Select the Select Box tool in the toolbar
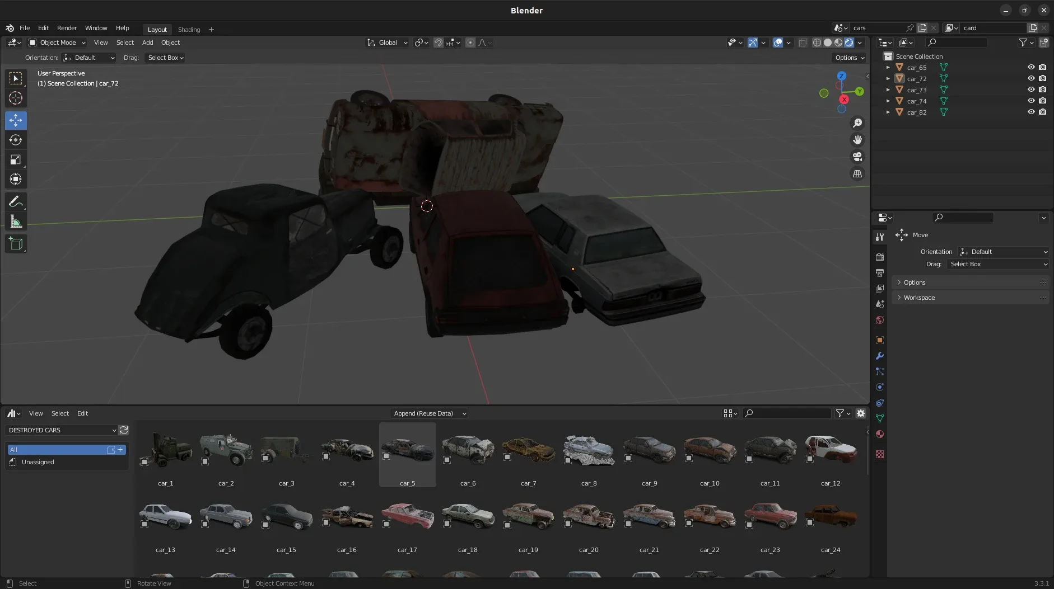 (16, 78)
